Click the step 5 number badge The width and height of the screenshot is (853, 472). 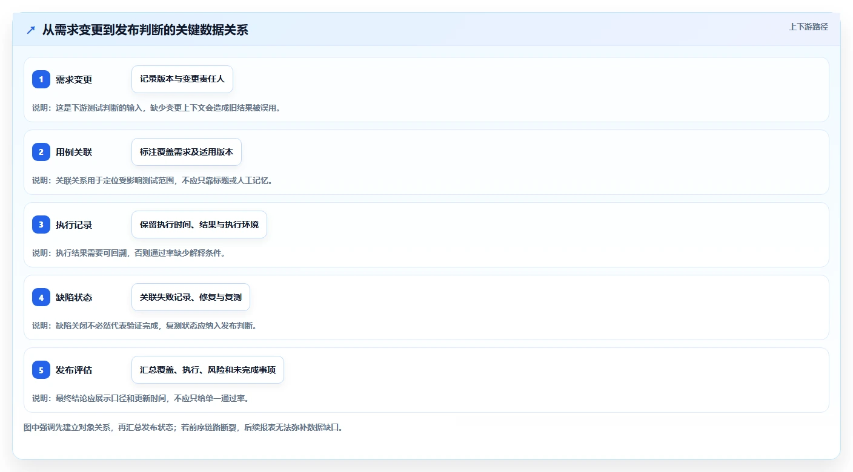point(41,370)
